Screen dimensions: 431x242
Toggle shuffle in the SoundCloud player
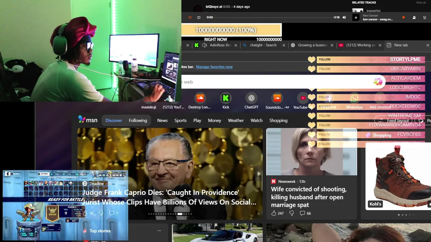click(x=190, y=17)
